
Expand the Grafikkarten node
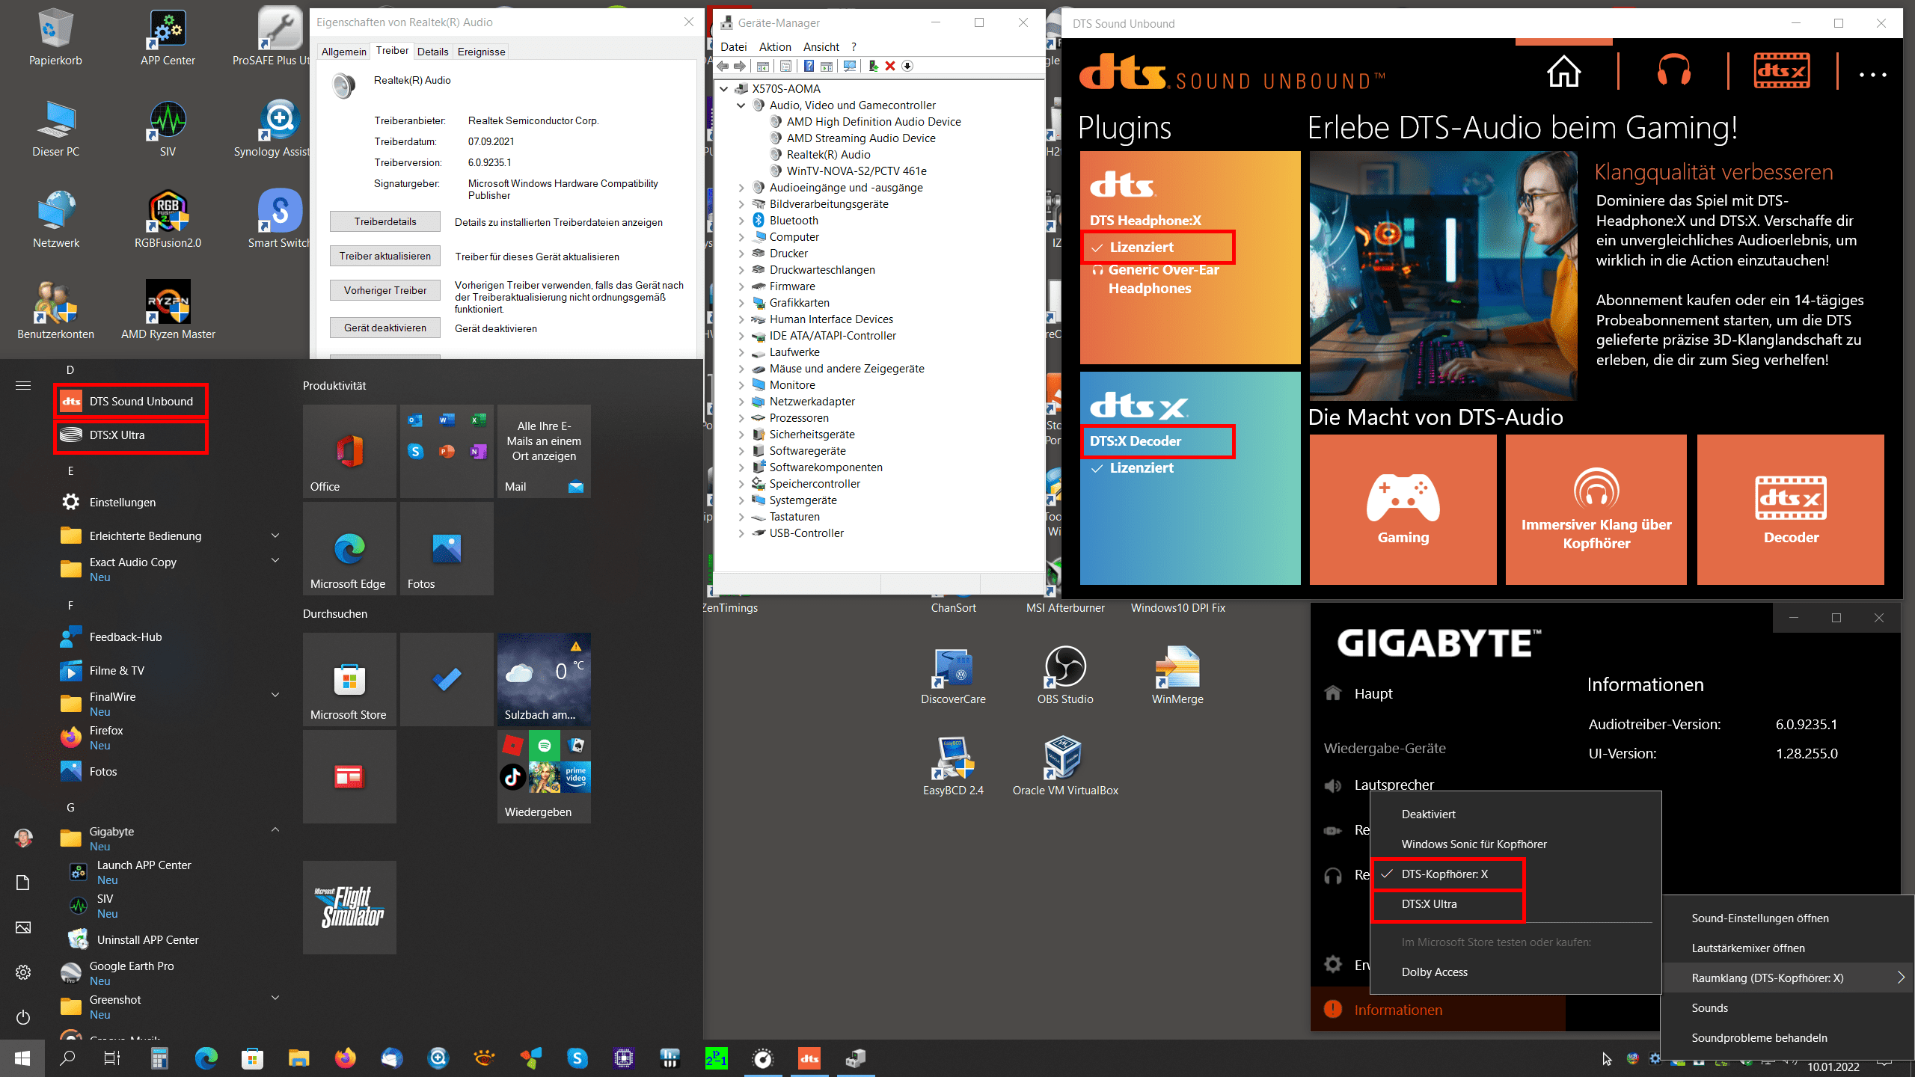741,303
